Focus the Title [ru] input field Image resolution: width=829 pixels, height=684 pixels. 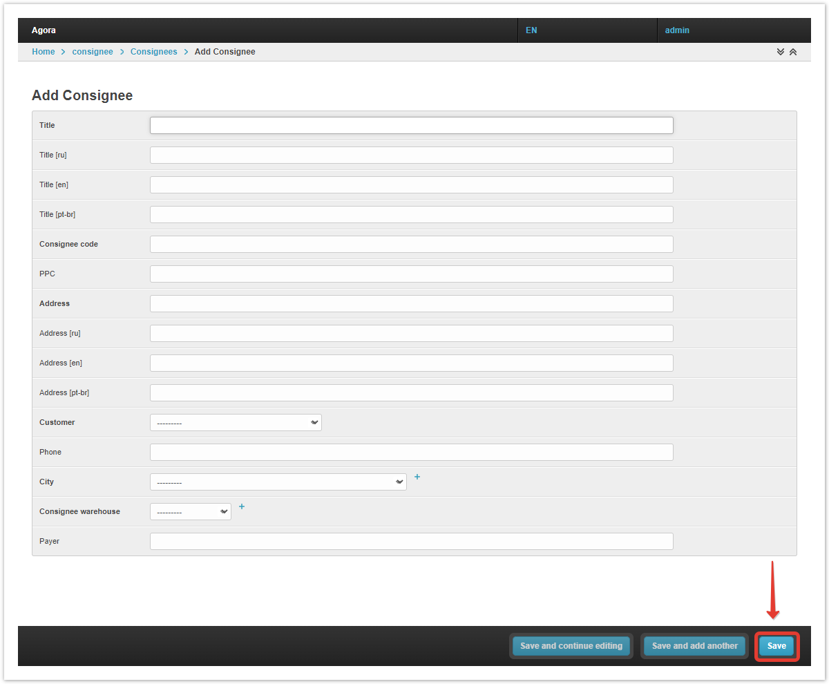412,155
